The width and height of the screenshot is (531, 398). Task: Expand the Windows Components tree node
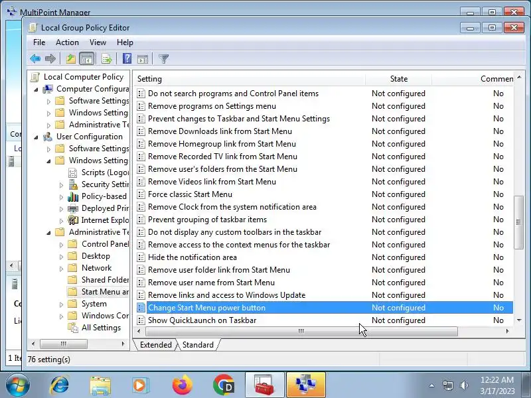61,316
